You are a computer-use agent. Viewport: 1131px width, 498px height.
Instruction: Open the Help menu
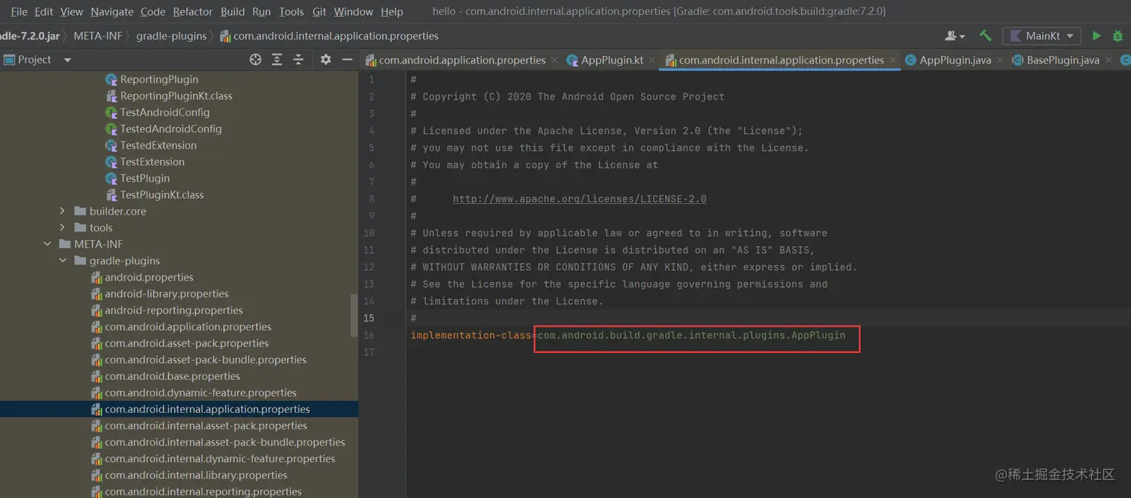pos(392,11)
